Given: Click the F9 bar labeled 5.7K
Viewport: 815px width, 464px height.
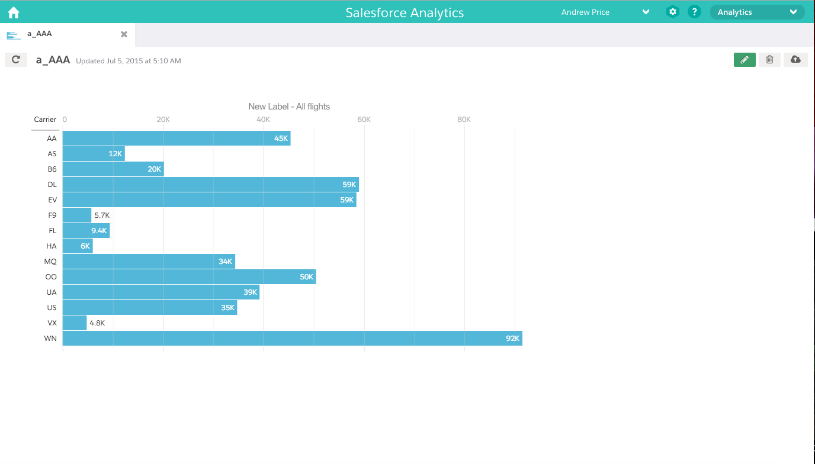Looking at the screenshot, I should pos(77,215).
